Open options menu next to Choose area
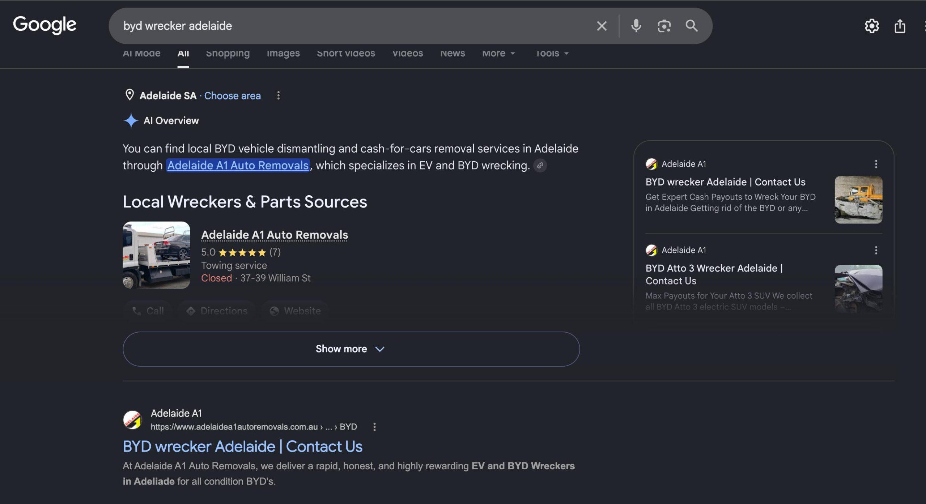Image resolution: width=926 pixels, height=504 pixels. pos(278,95)
